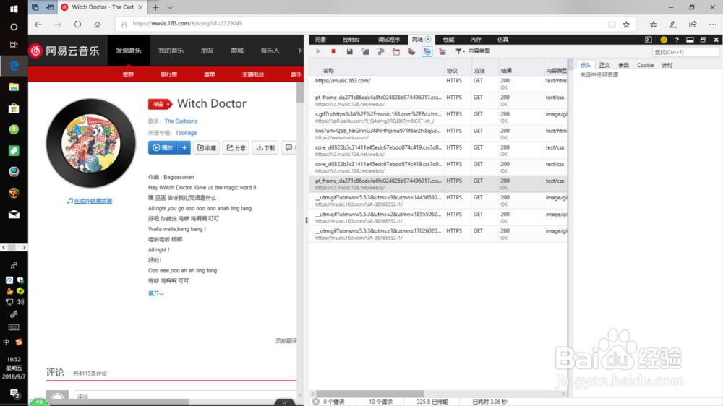Play the song with the 播放 button
This screenshot has height=406, width=723.
(x=163, y=147)
